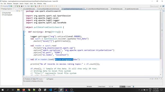
Task: Open the New file dropdown arrow
Action: pyautogui.click(x=3, y=6)
